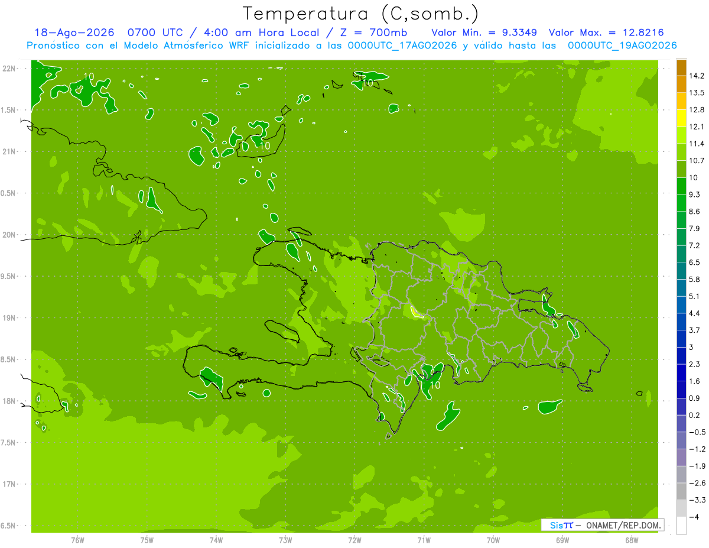Click the "SisTT – ONAMET/REP.DOM." credit label
The width and height of the screenshot is (709, 548).
(x=603, y=525)
